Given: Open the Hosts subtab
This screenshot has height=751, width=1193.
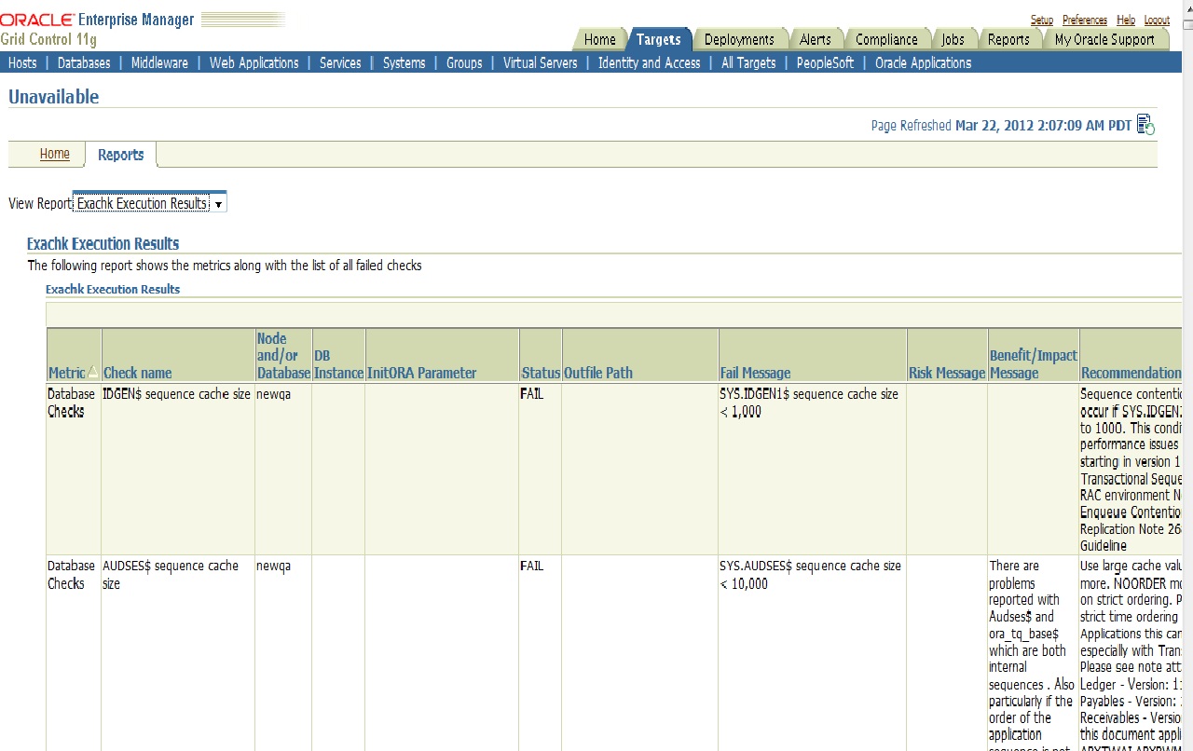Looking at the screenshot, I should [22, 62].
